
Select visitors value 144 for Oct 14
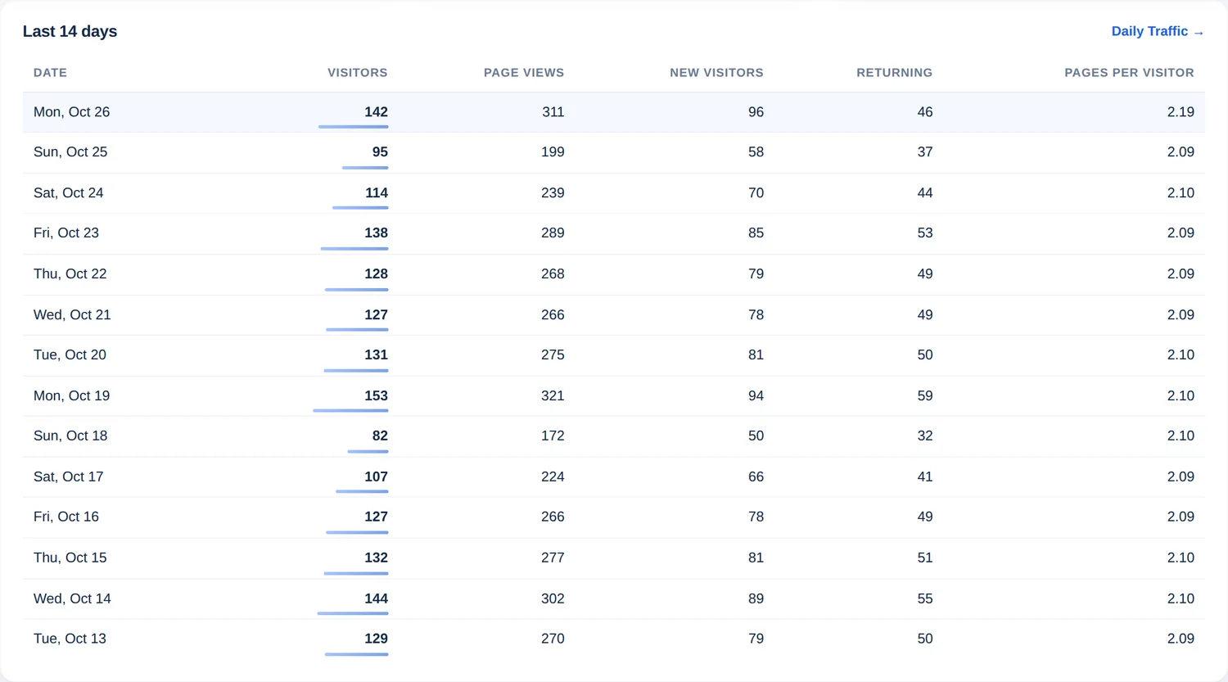coord(377,599)
